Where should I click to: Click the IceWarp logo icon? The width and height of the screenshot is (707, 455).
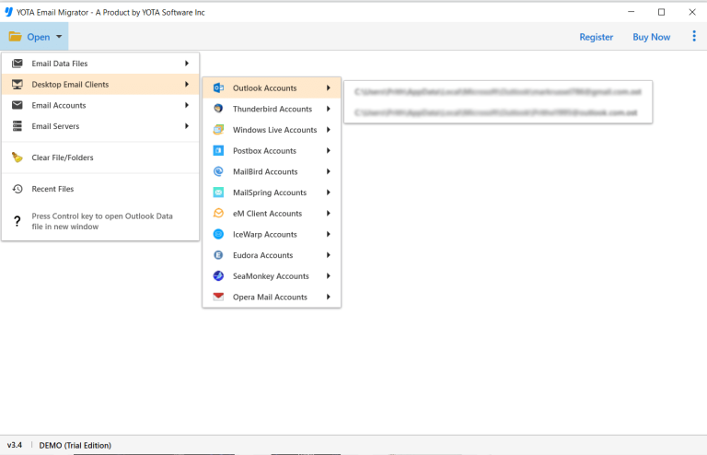click(x=218, y=234)
